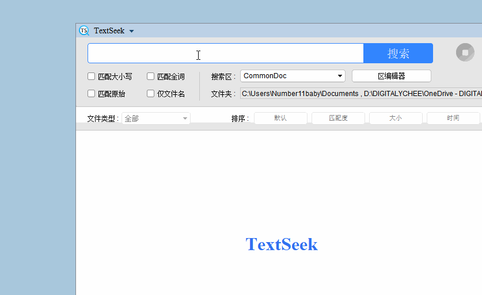Click the TextSeek logo icon in title bar
This screenshot has height=295, width=482.
coord(84,30)
